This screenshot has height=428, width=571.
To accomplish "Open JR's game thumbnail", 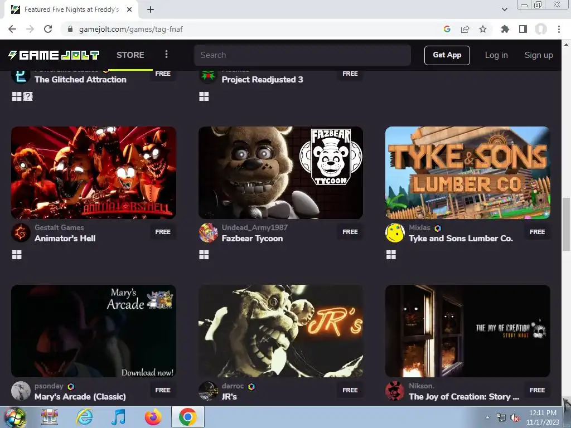I will pyautogui.click(x=281, y=331).
